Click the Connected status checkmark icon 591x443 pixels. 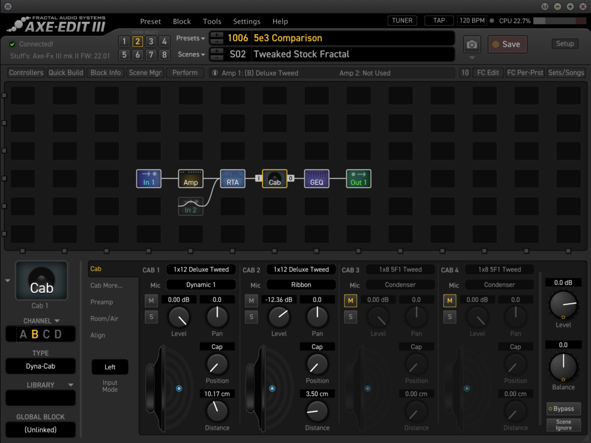click(x=13, y=44)
